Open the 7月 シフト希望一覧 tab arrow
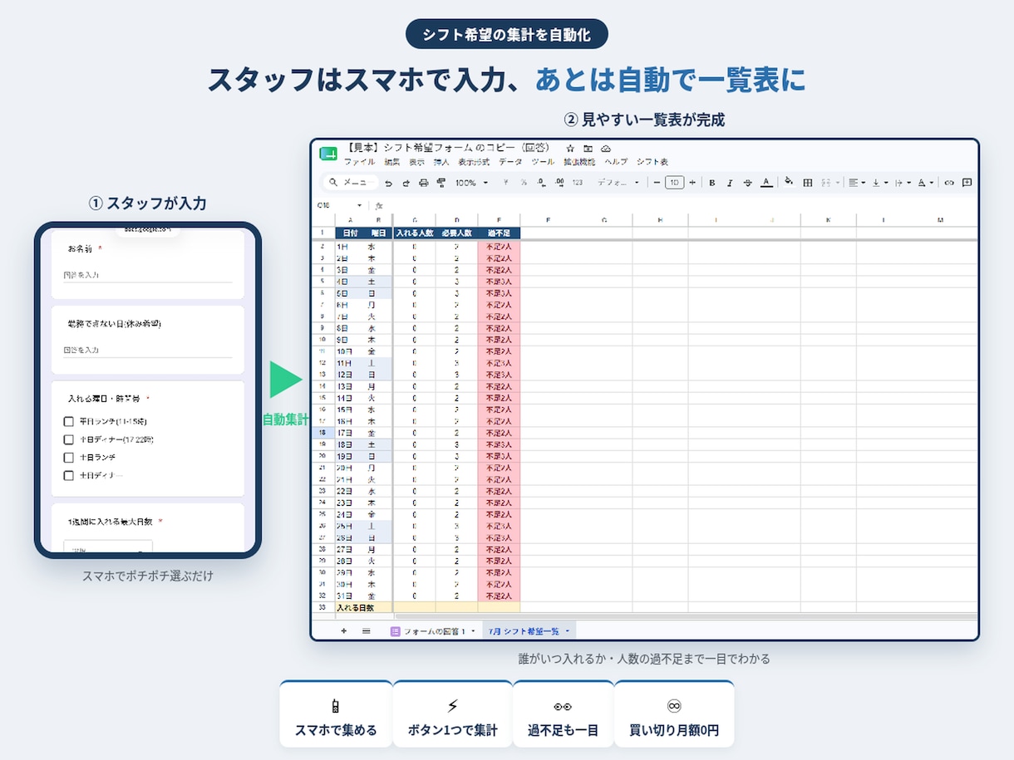This screenshot has height=760, width=1014. [569, 631]
